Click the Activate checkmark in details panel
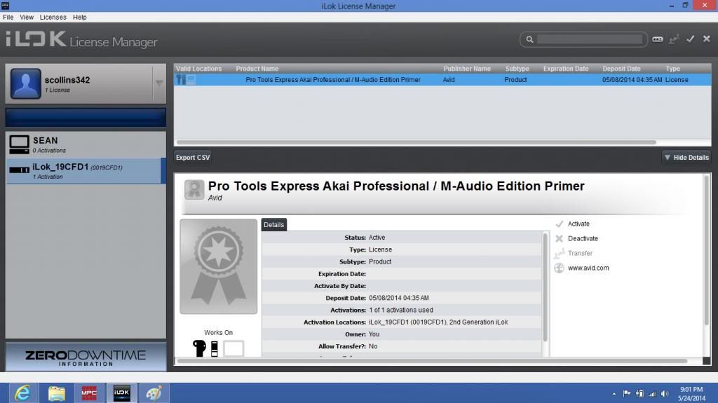This screenshot has width=718, height=403. pos(559,224)
